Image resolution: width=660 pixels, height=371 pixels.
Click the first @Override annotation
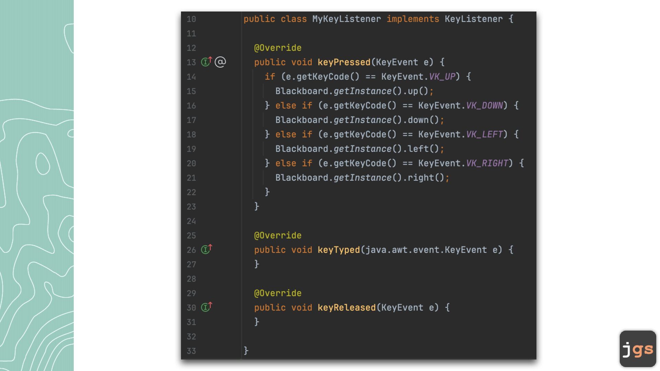tap(278, 48)
